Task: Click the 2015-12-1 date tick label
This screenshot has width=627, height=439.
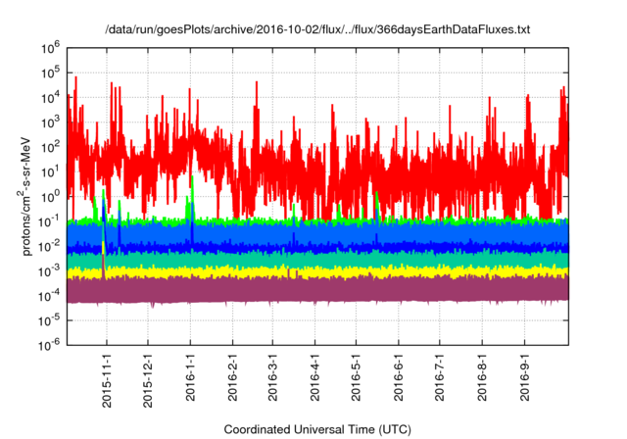Action: 148,380
